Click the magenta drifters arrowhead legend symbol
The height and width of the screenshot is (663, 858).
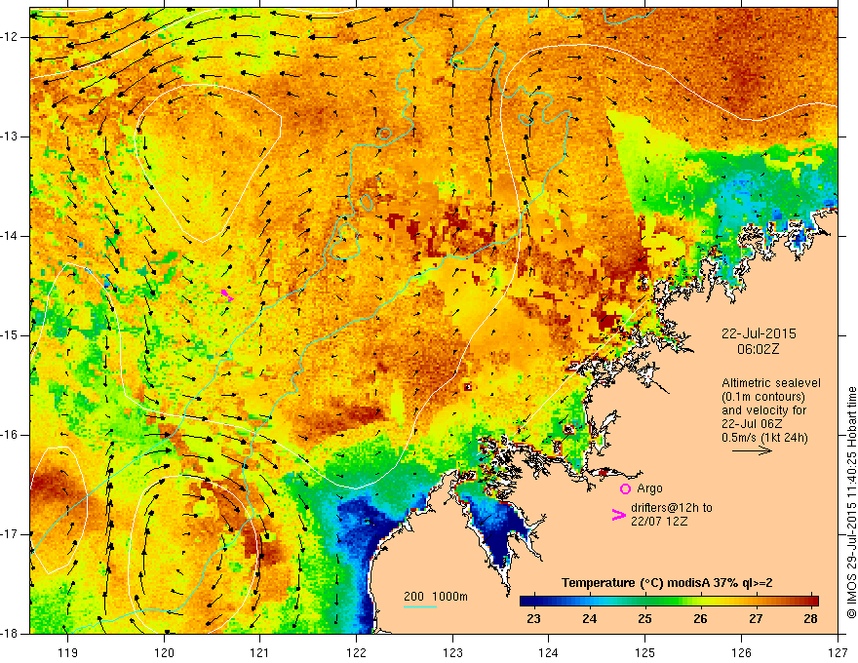[x=618, y=515]
